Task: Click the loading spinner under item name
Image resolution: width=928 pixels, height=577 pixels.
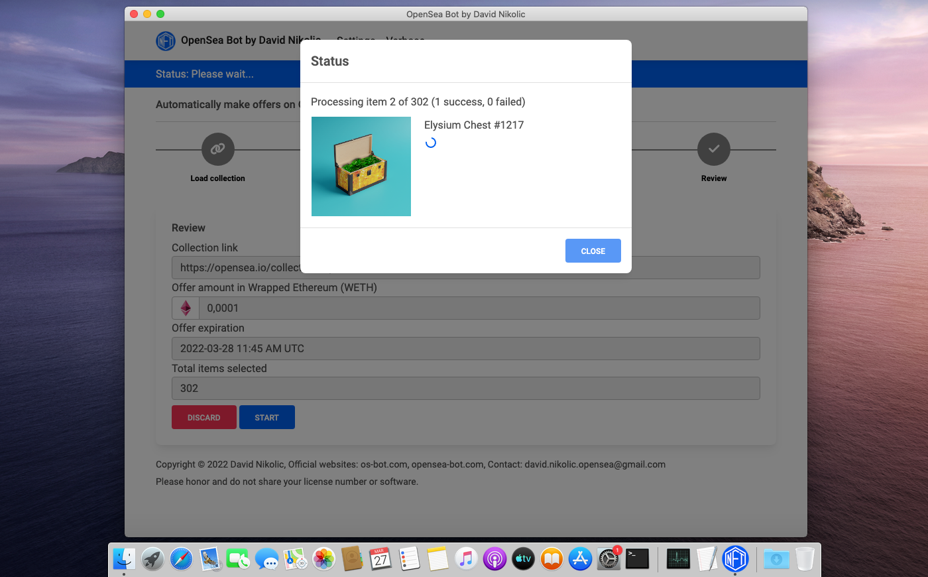Action: click(431, 143)
